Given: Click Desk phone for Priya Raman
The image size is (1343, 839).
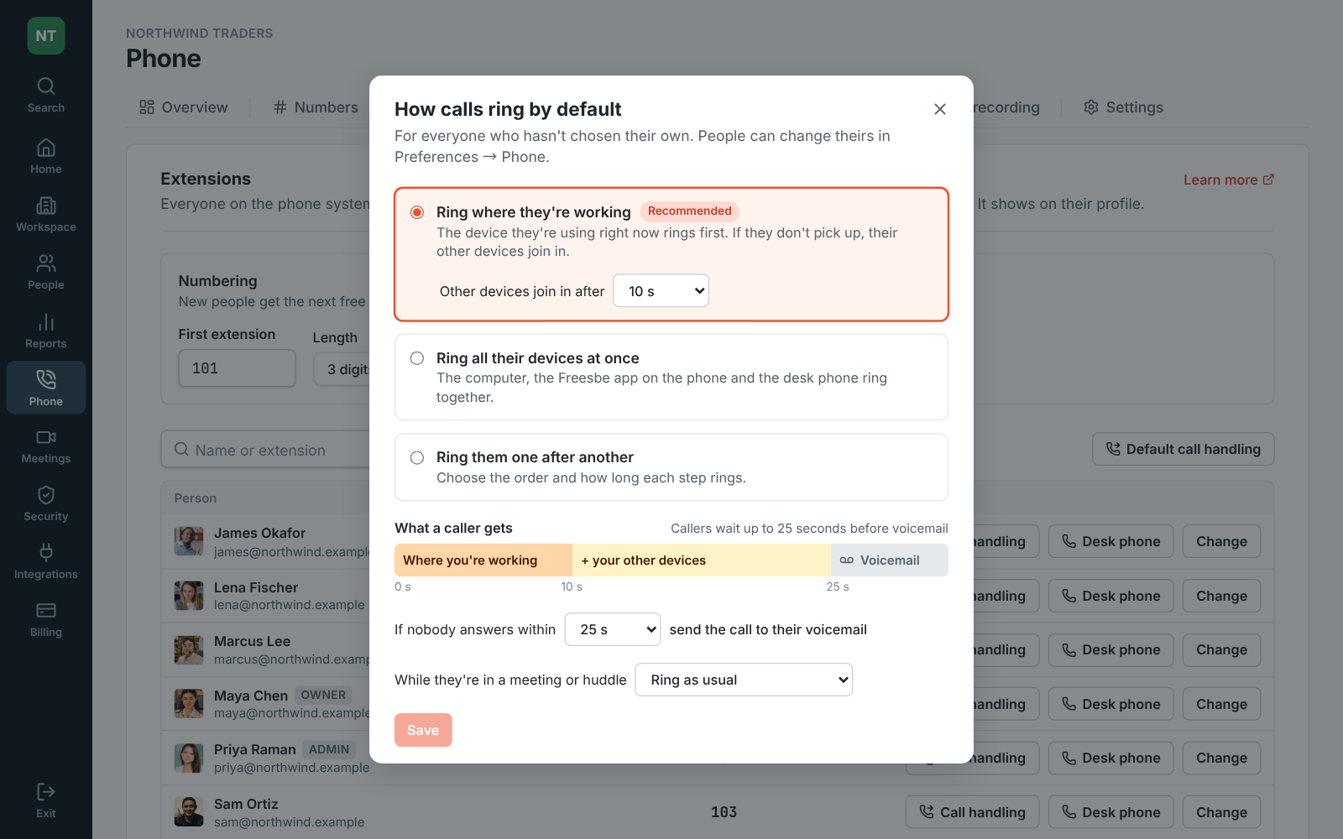Looking at the screenshot, I should coord(1111,758).
